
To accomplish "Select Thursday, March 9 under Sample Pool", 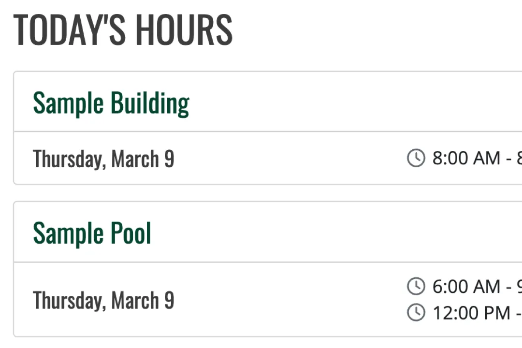I will (103, 300).
